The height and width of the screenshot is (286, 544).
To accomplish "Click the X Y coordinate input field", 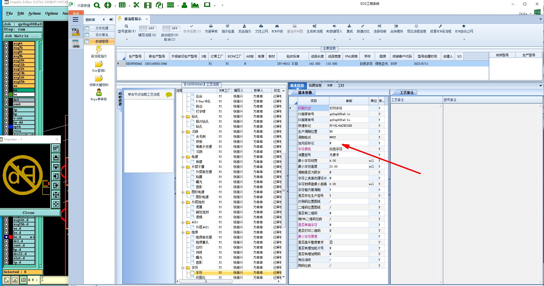I will 55,280.
